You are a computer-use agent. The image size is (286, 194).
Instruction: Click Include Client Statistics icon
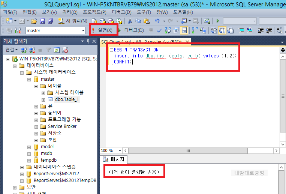203,30
